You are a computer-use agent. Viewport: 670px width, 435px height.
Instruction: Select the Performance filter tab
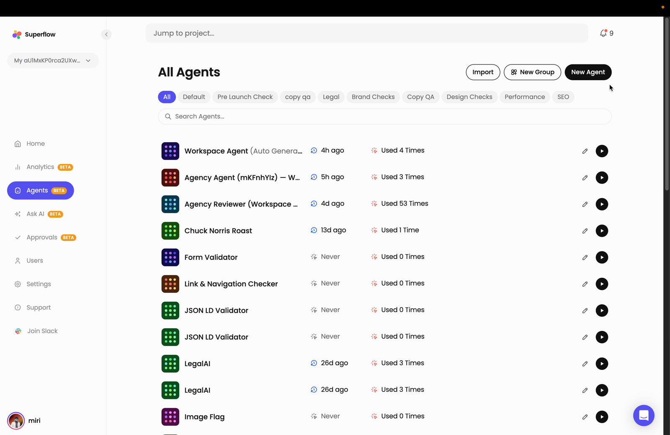(x=525, y=97)
